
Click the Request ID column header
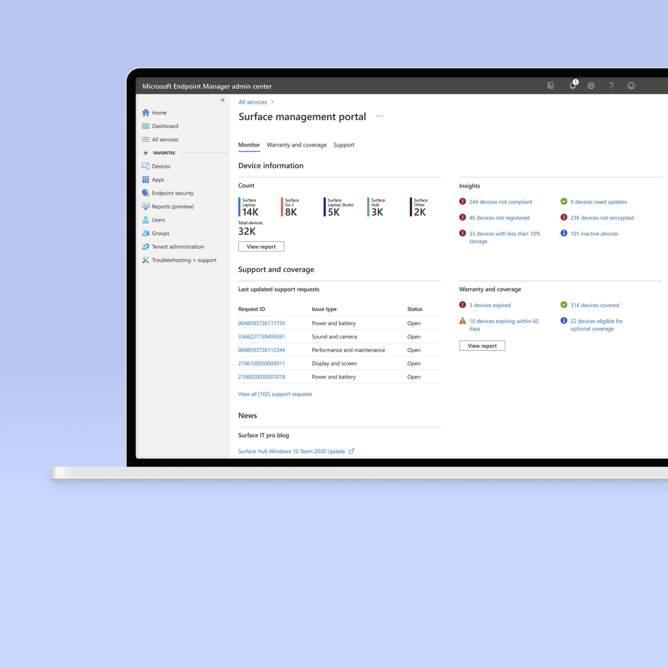pos(252,309)
